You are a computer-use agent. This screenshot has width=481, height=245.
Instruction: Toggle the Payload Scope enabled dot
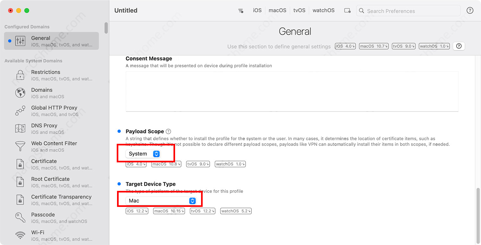[x=119, y=131]
